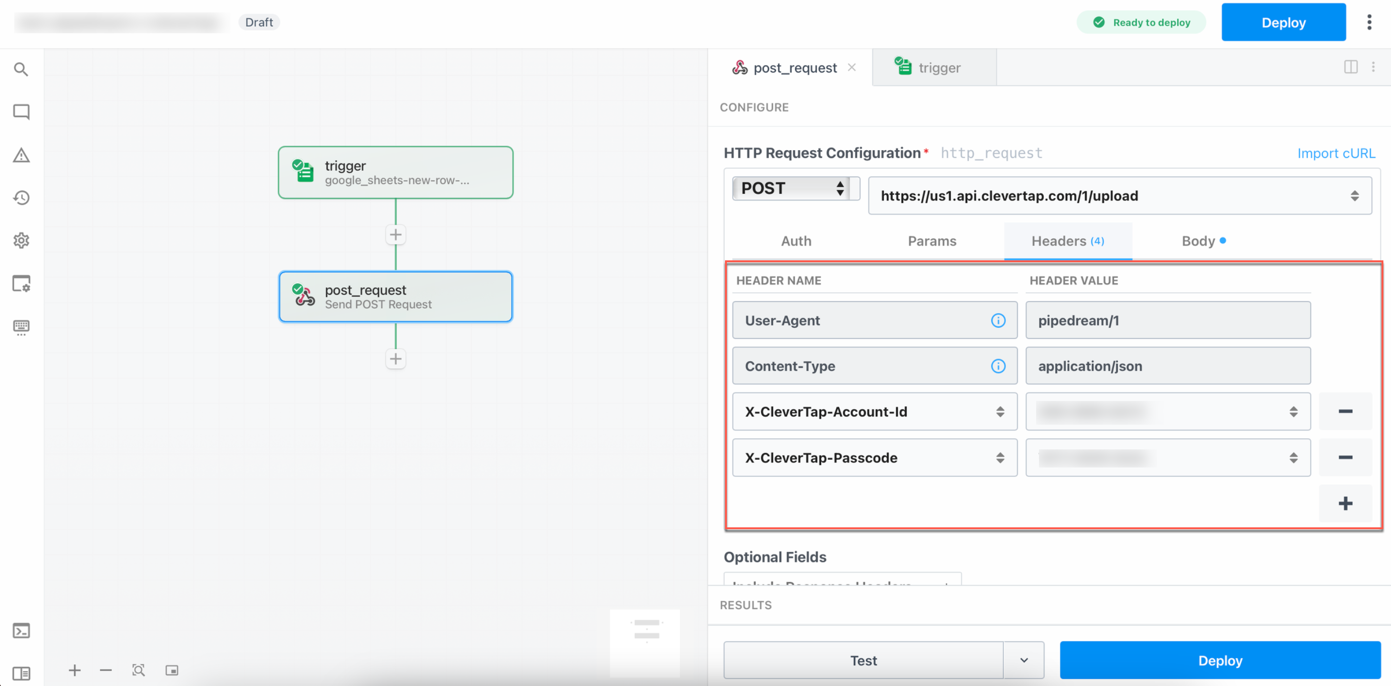Click the pipedream/1 header value field
The height and width of the screenshot is (686, 1391).
[1167, 320]
